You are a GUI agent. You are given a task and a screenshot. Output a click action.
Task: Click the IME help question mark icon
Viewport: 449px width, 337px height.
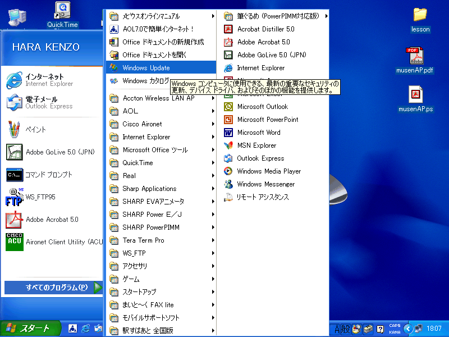click(380, 329)
